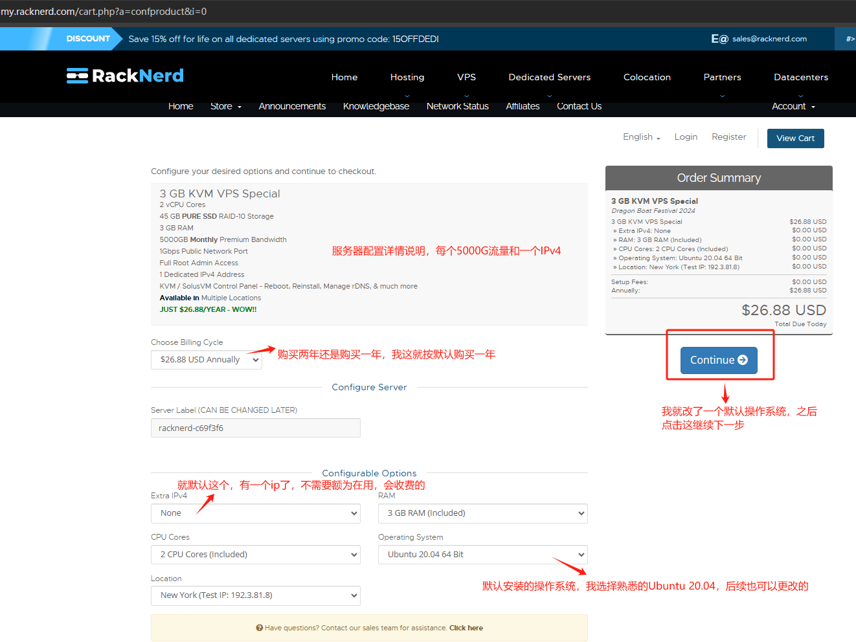This screenshot has width=856, height=642.
Task: Click the Register link
Action: (728, 137)
